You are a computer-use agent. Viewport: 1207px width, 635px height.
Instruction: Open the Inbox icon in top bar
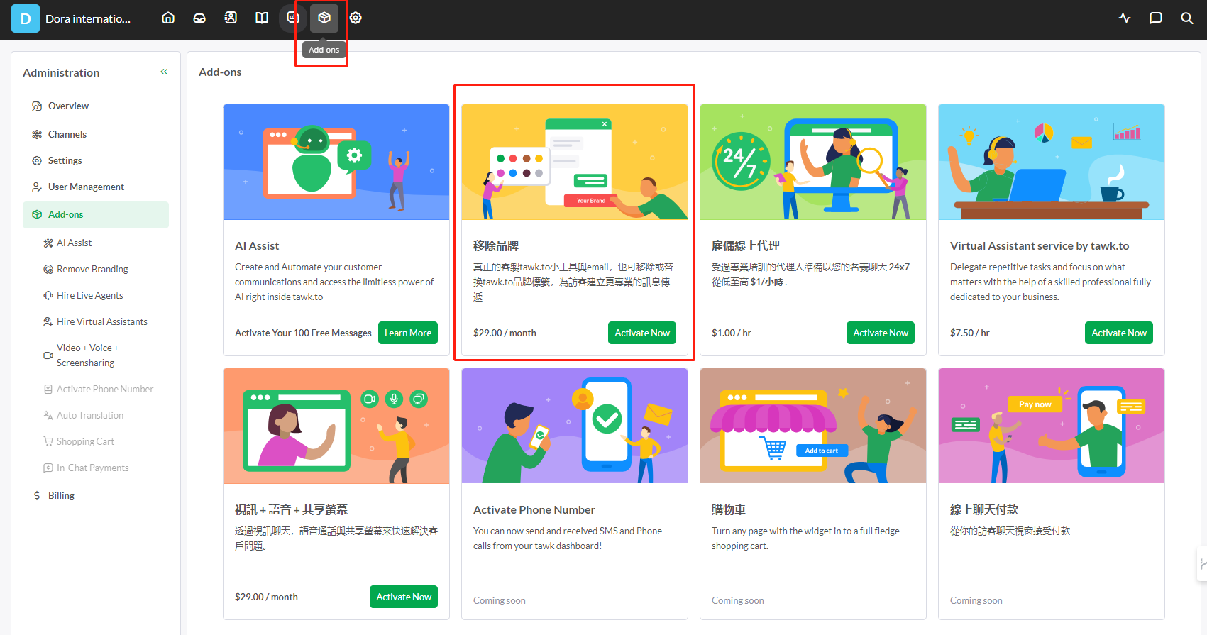[x=199, y=18]
